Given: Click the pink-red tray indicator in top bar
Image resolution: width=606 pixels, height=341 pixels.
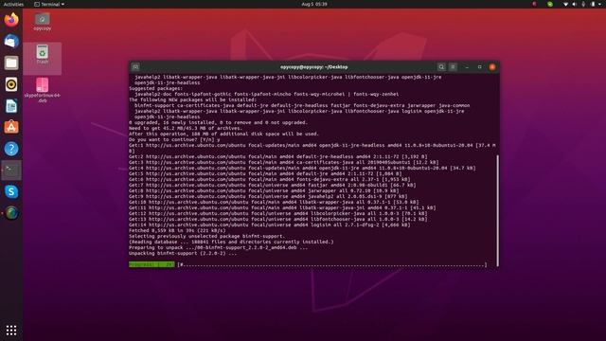Looking at the screenshot, I should [534, 4].
